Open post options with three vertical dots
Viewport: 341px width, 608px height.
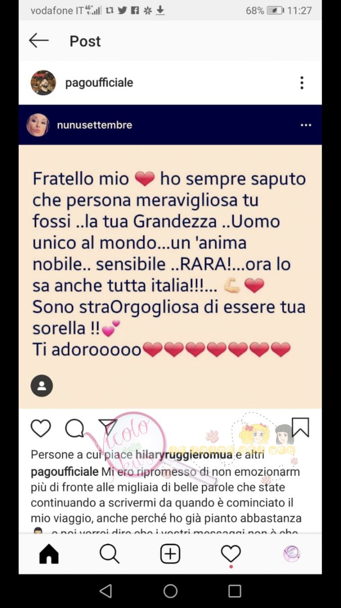(302, 83)
